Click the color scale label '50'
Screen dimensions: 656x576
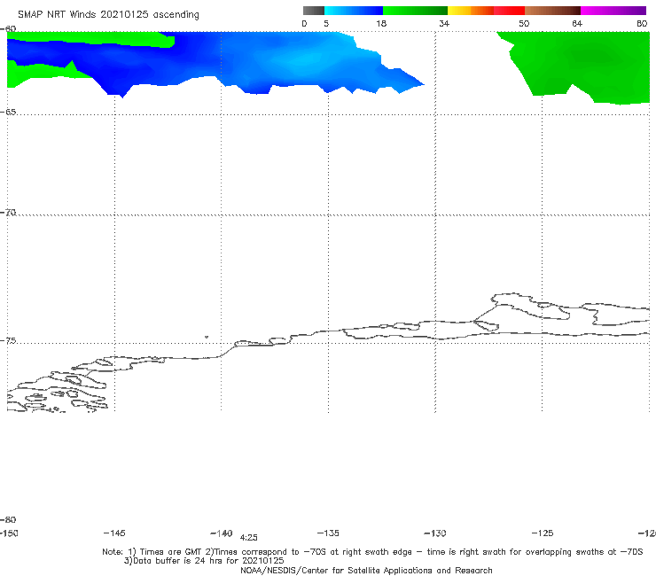point(524,24)
